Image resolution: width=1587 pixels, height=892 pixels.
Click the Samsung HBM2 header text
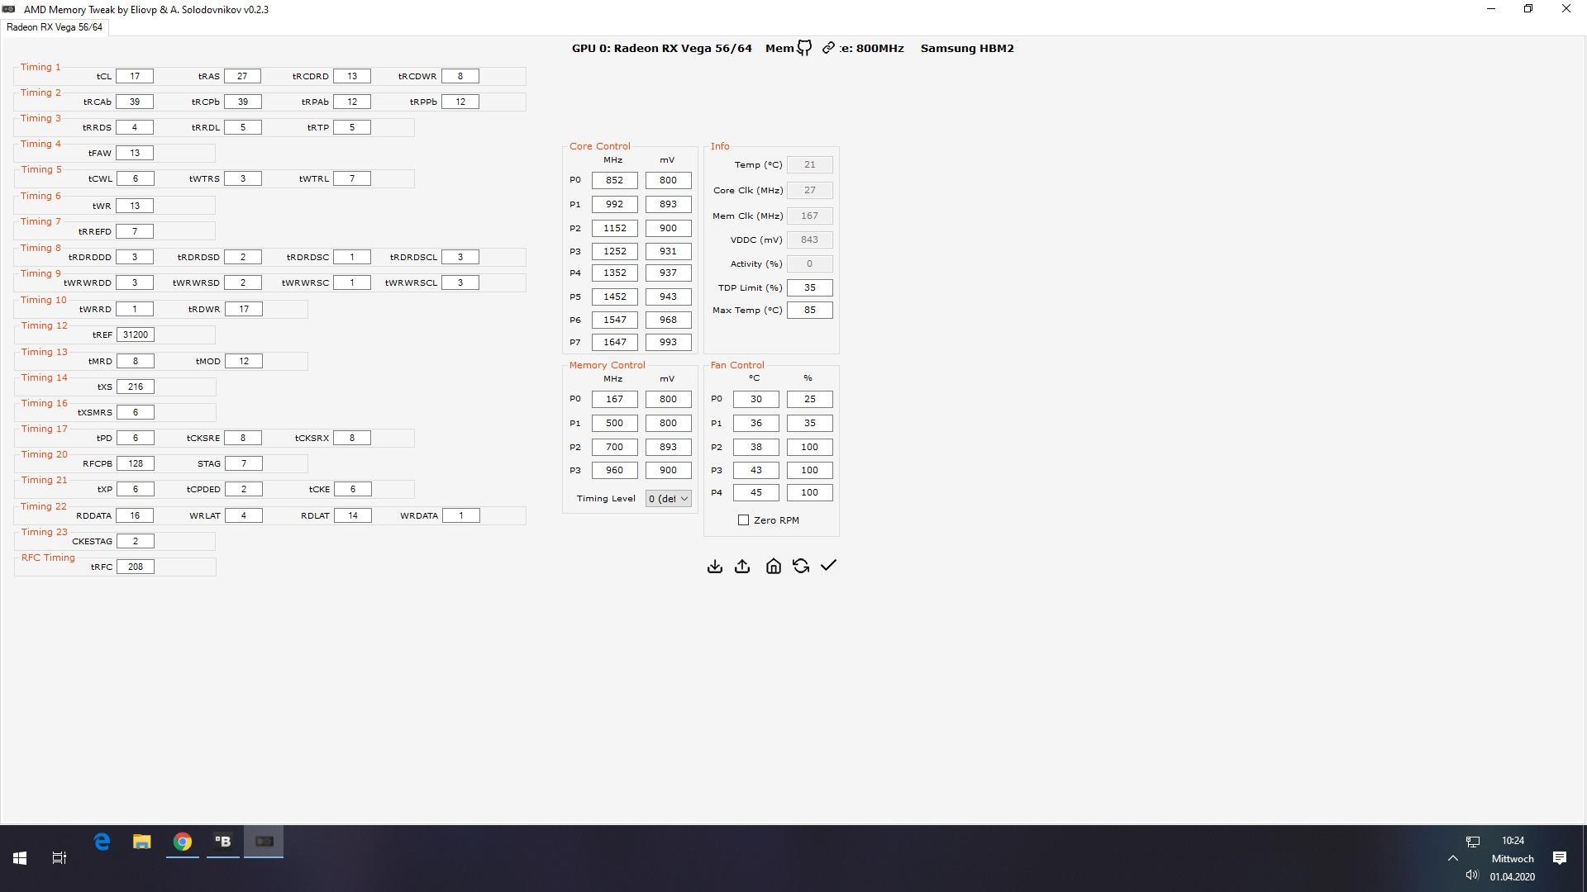967,48
